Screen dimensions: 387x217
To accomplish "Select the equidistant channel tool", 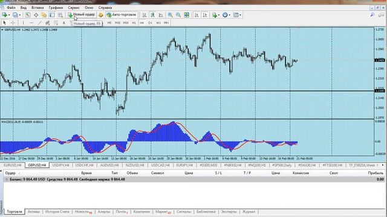I will point(48,23).
